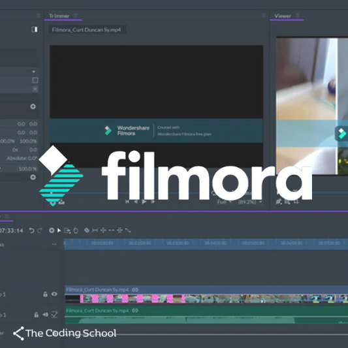Jump to the clip start in Trimmer
This screenshot has height=348, width=348.
tap(127, 202)
